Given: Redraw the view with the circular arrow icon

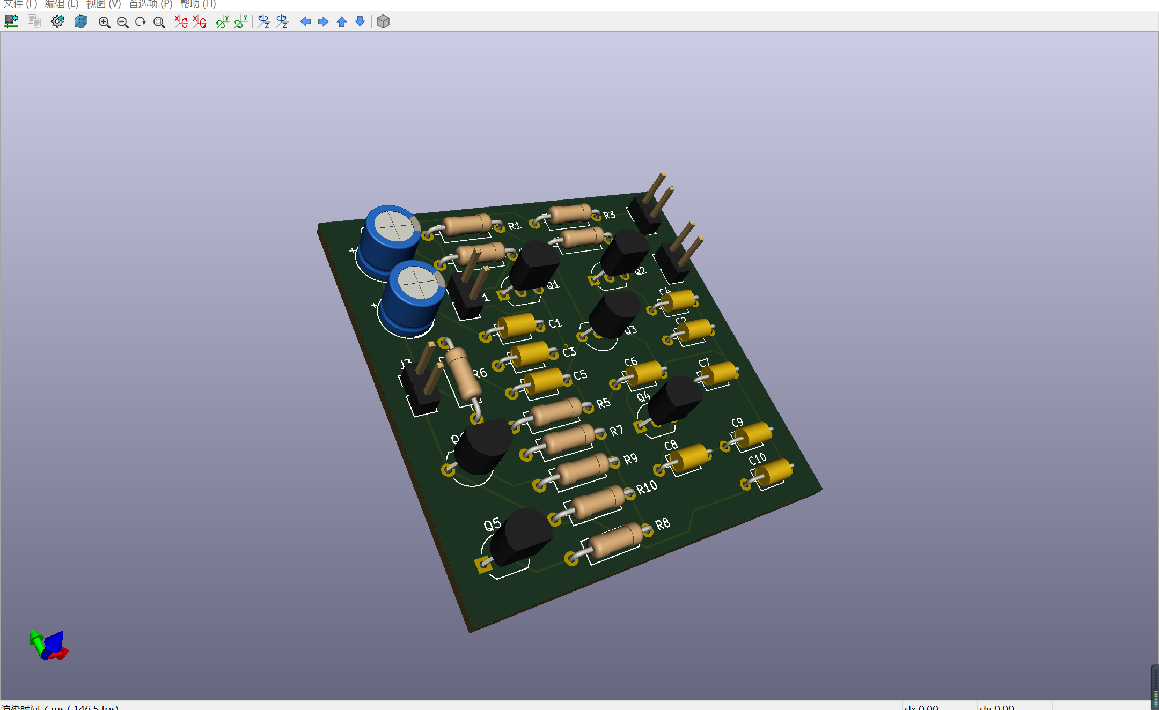Looking at the screenshot, I should coord(141,21).
